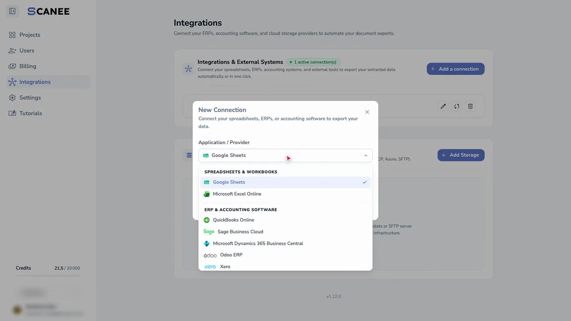Click the Projects grid icon
Viewport: 571px width, 321px height.
point(12,35)
